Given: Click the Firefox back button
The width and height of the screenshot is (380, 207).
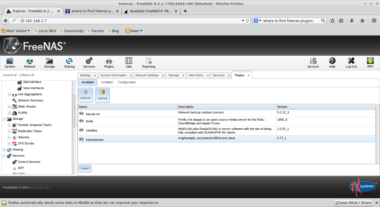Looking at the screenshot, I should point(6,21).
